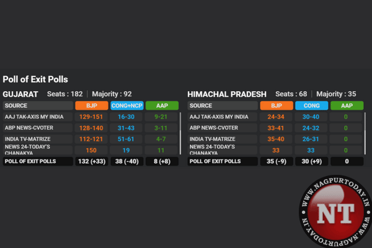Click Gujarat 'Seats : 182' text

tap(64, 94)
